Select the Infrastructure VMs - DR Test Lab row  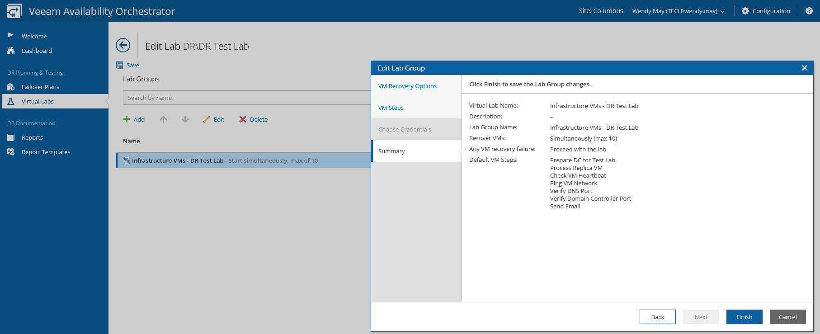coord(244,160)
